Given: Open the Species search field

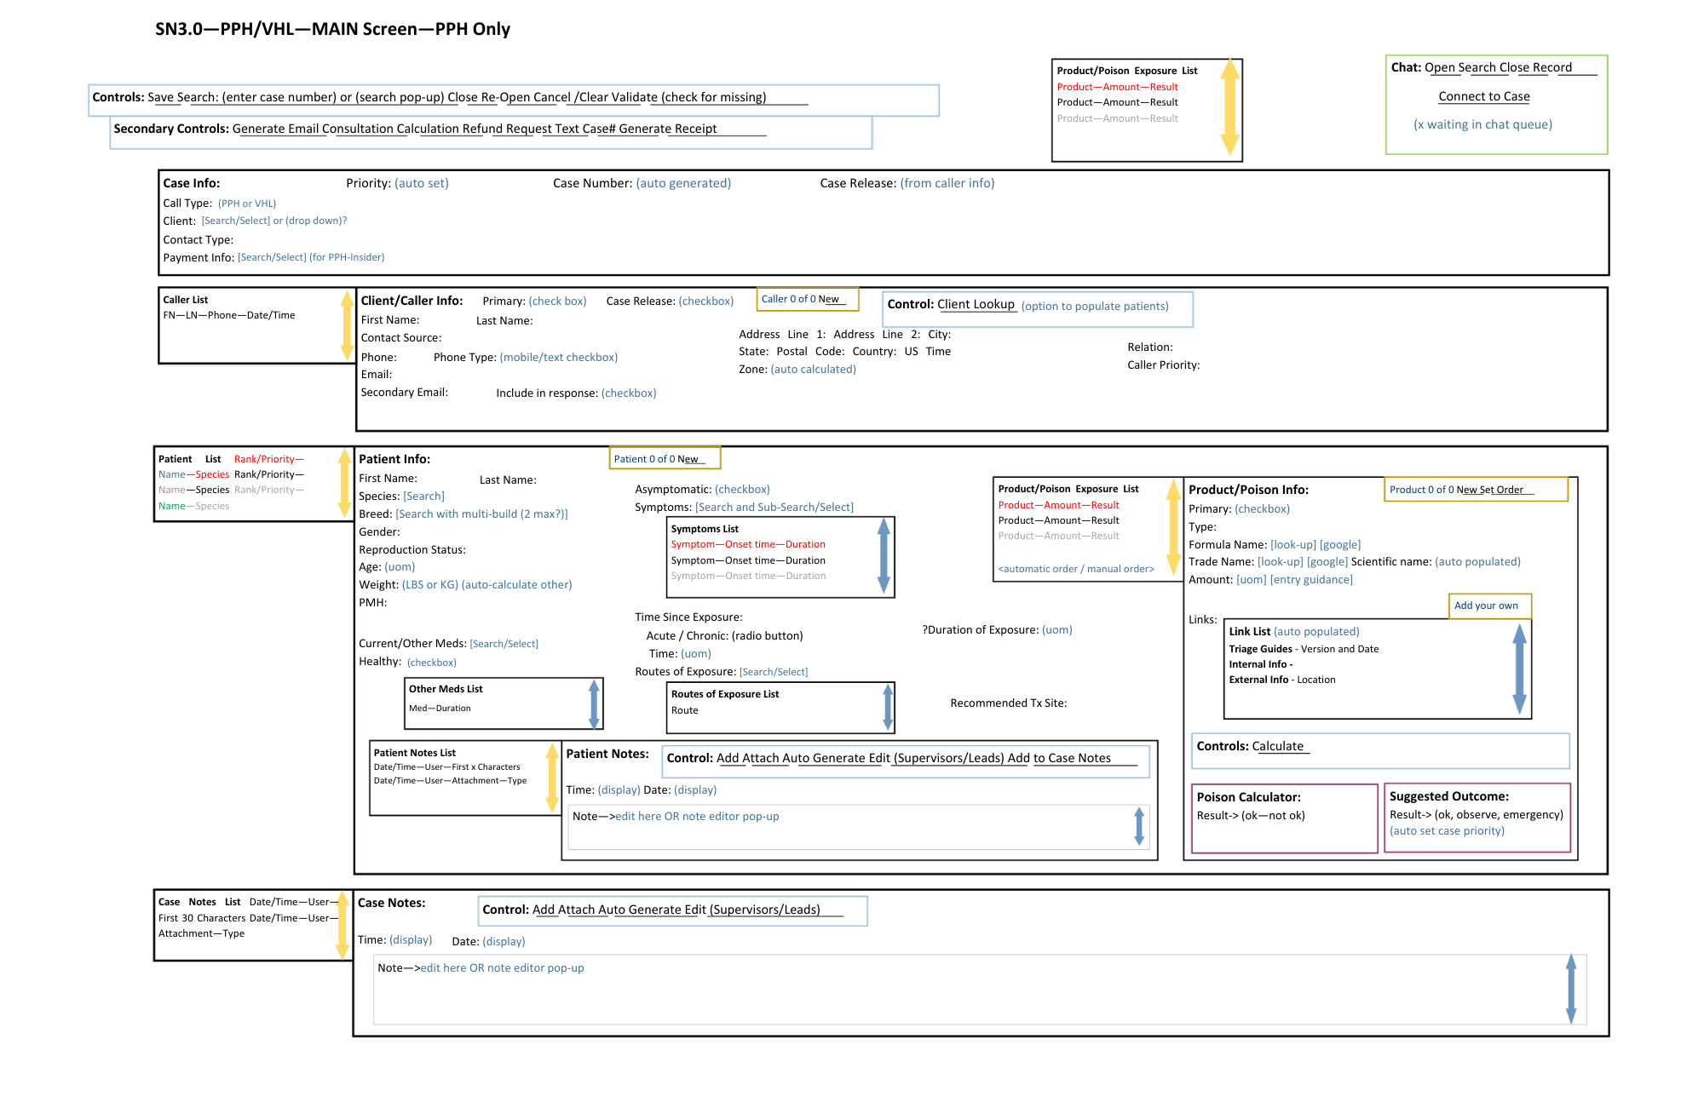Looking at the screenshot, I should click(423, 496).
